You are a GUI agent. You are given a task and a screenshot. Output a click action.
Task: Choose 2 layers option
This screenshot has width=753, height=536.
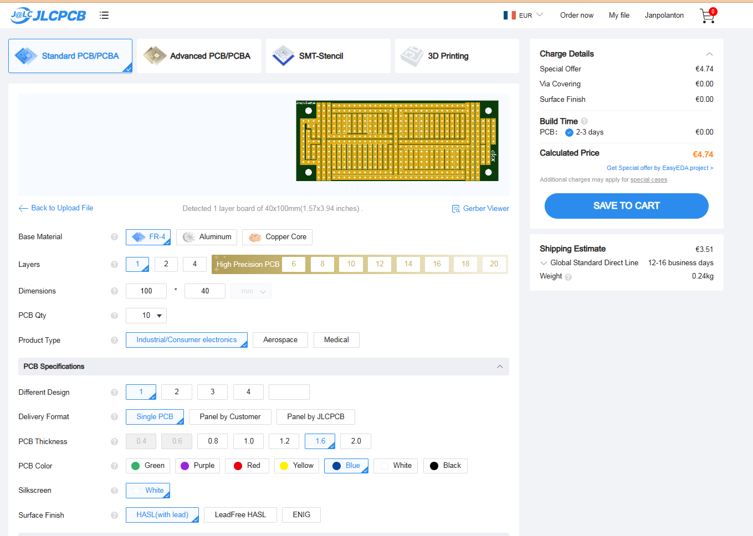coord(166,264)
